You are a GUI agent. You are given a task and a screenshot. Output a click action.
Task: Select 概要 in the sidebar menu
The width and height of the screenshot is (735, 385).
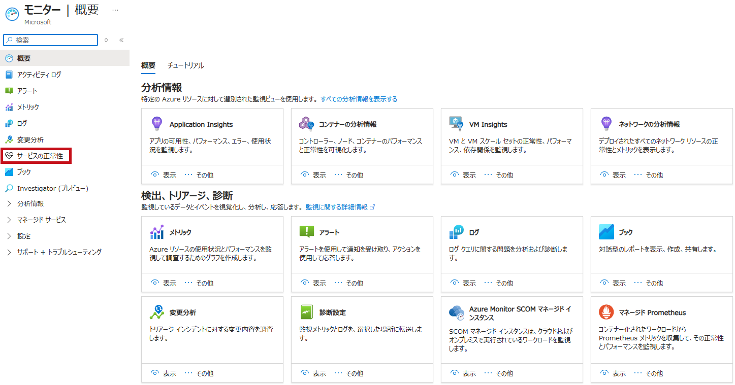tap(65, 58)
